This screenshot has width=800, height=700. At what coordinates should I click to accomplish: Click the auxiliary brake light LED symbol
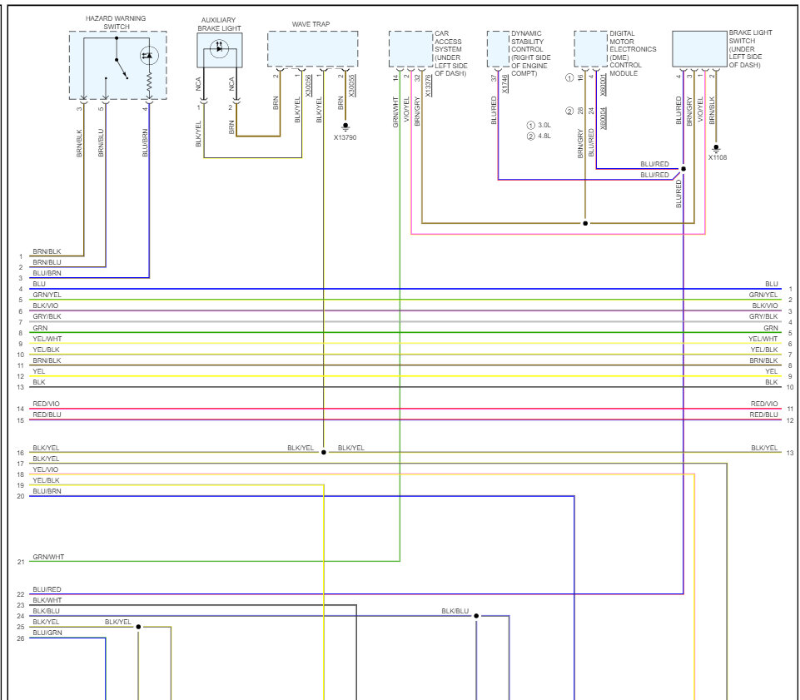pos(220,49)
